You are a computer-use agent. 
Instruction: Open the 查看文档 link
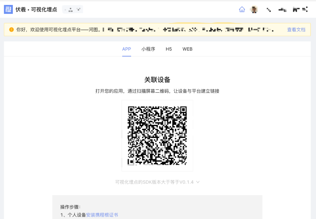tap(296, 30)
